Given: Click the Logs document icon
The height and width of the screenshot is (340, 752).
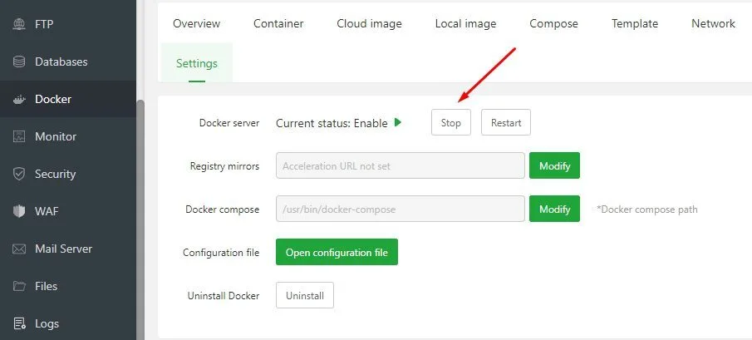Looking at the screenshot, I should pyautogui.click(x=19, y=323).
